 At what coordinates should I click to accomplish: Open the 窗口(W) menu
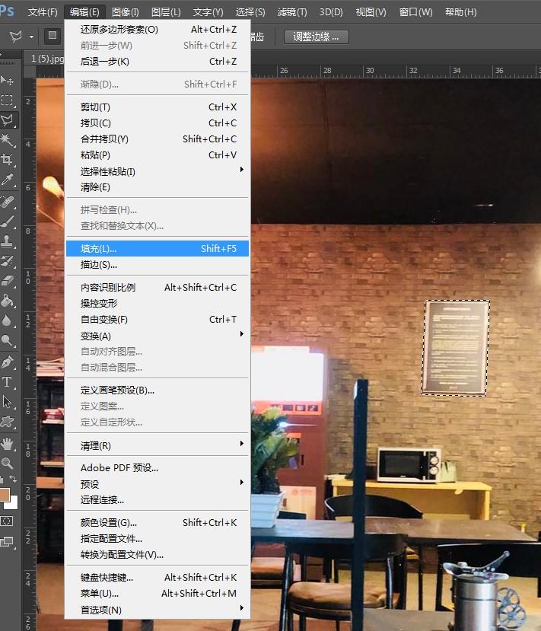point(415,12)
